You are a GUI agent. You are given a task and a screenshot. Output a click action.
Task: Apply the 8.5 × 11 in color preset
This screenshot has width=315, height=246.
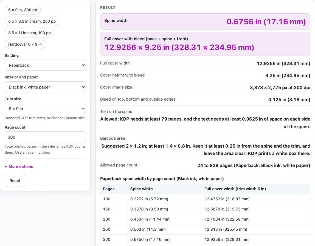(30, 33)
